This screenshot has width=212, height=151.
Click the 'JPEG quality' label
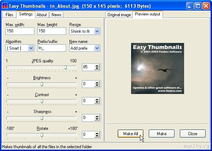coord(42,61)
